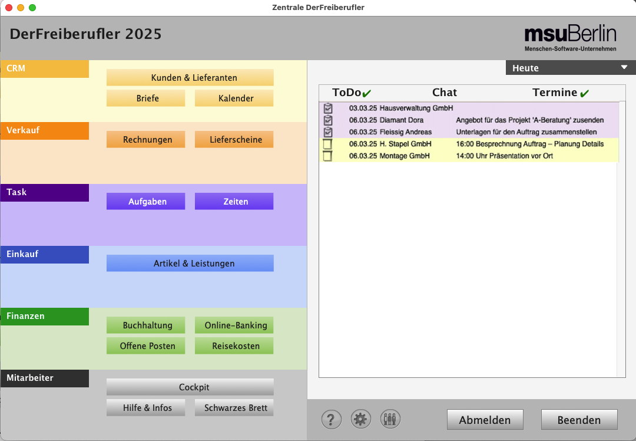Open the Buchhaltung module
Image resolution: width=636 pixels, height=441 pixels.
tap(146, 325)
